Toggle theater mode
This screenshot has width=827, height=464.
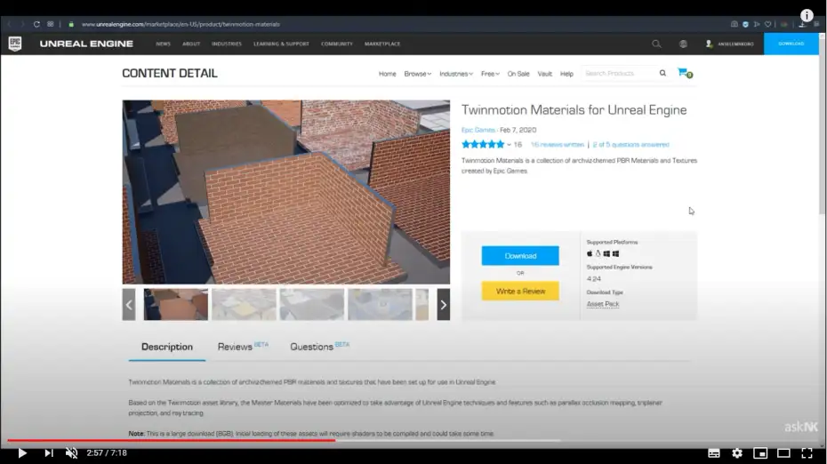[x=783, y=453]
